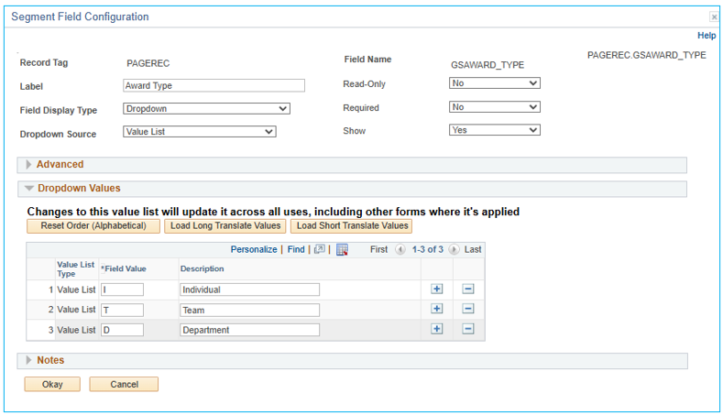Delete the Department value row
This screenshot has height=415, width=723.
468,329
